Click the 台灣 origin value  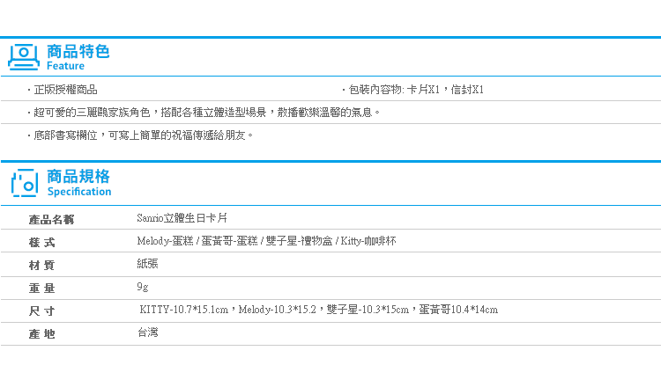click(148, 332)
